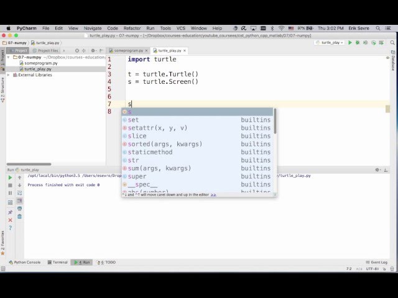Print the Run console output
398x298 pixels.
[x=19, y=209]
